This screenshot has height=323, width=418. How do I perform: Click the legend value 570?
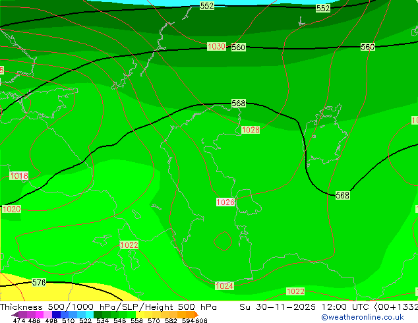click(154, 320)
